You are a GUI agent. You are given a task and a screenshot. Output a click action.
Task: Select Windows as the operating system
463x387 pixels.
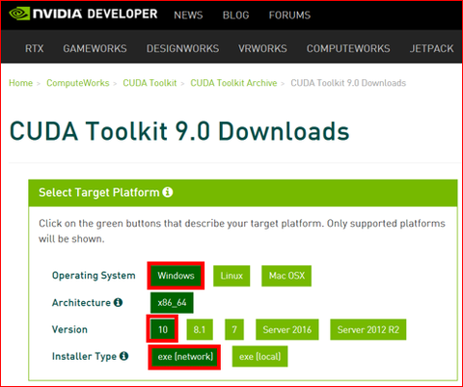(176, 276)
